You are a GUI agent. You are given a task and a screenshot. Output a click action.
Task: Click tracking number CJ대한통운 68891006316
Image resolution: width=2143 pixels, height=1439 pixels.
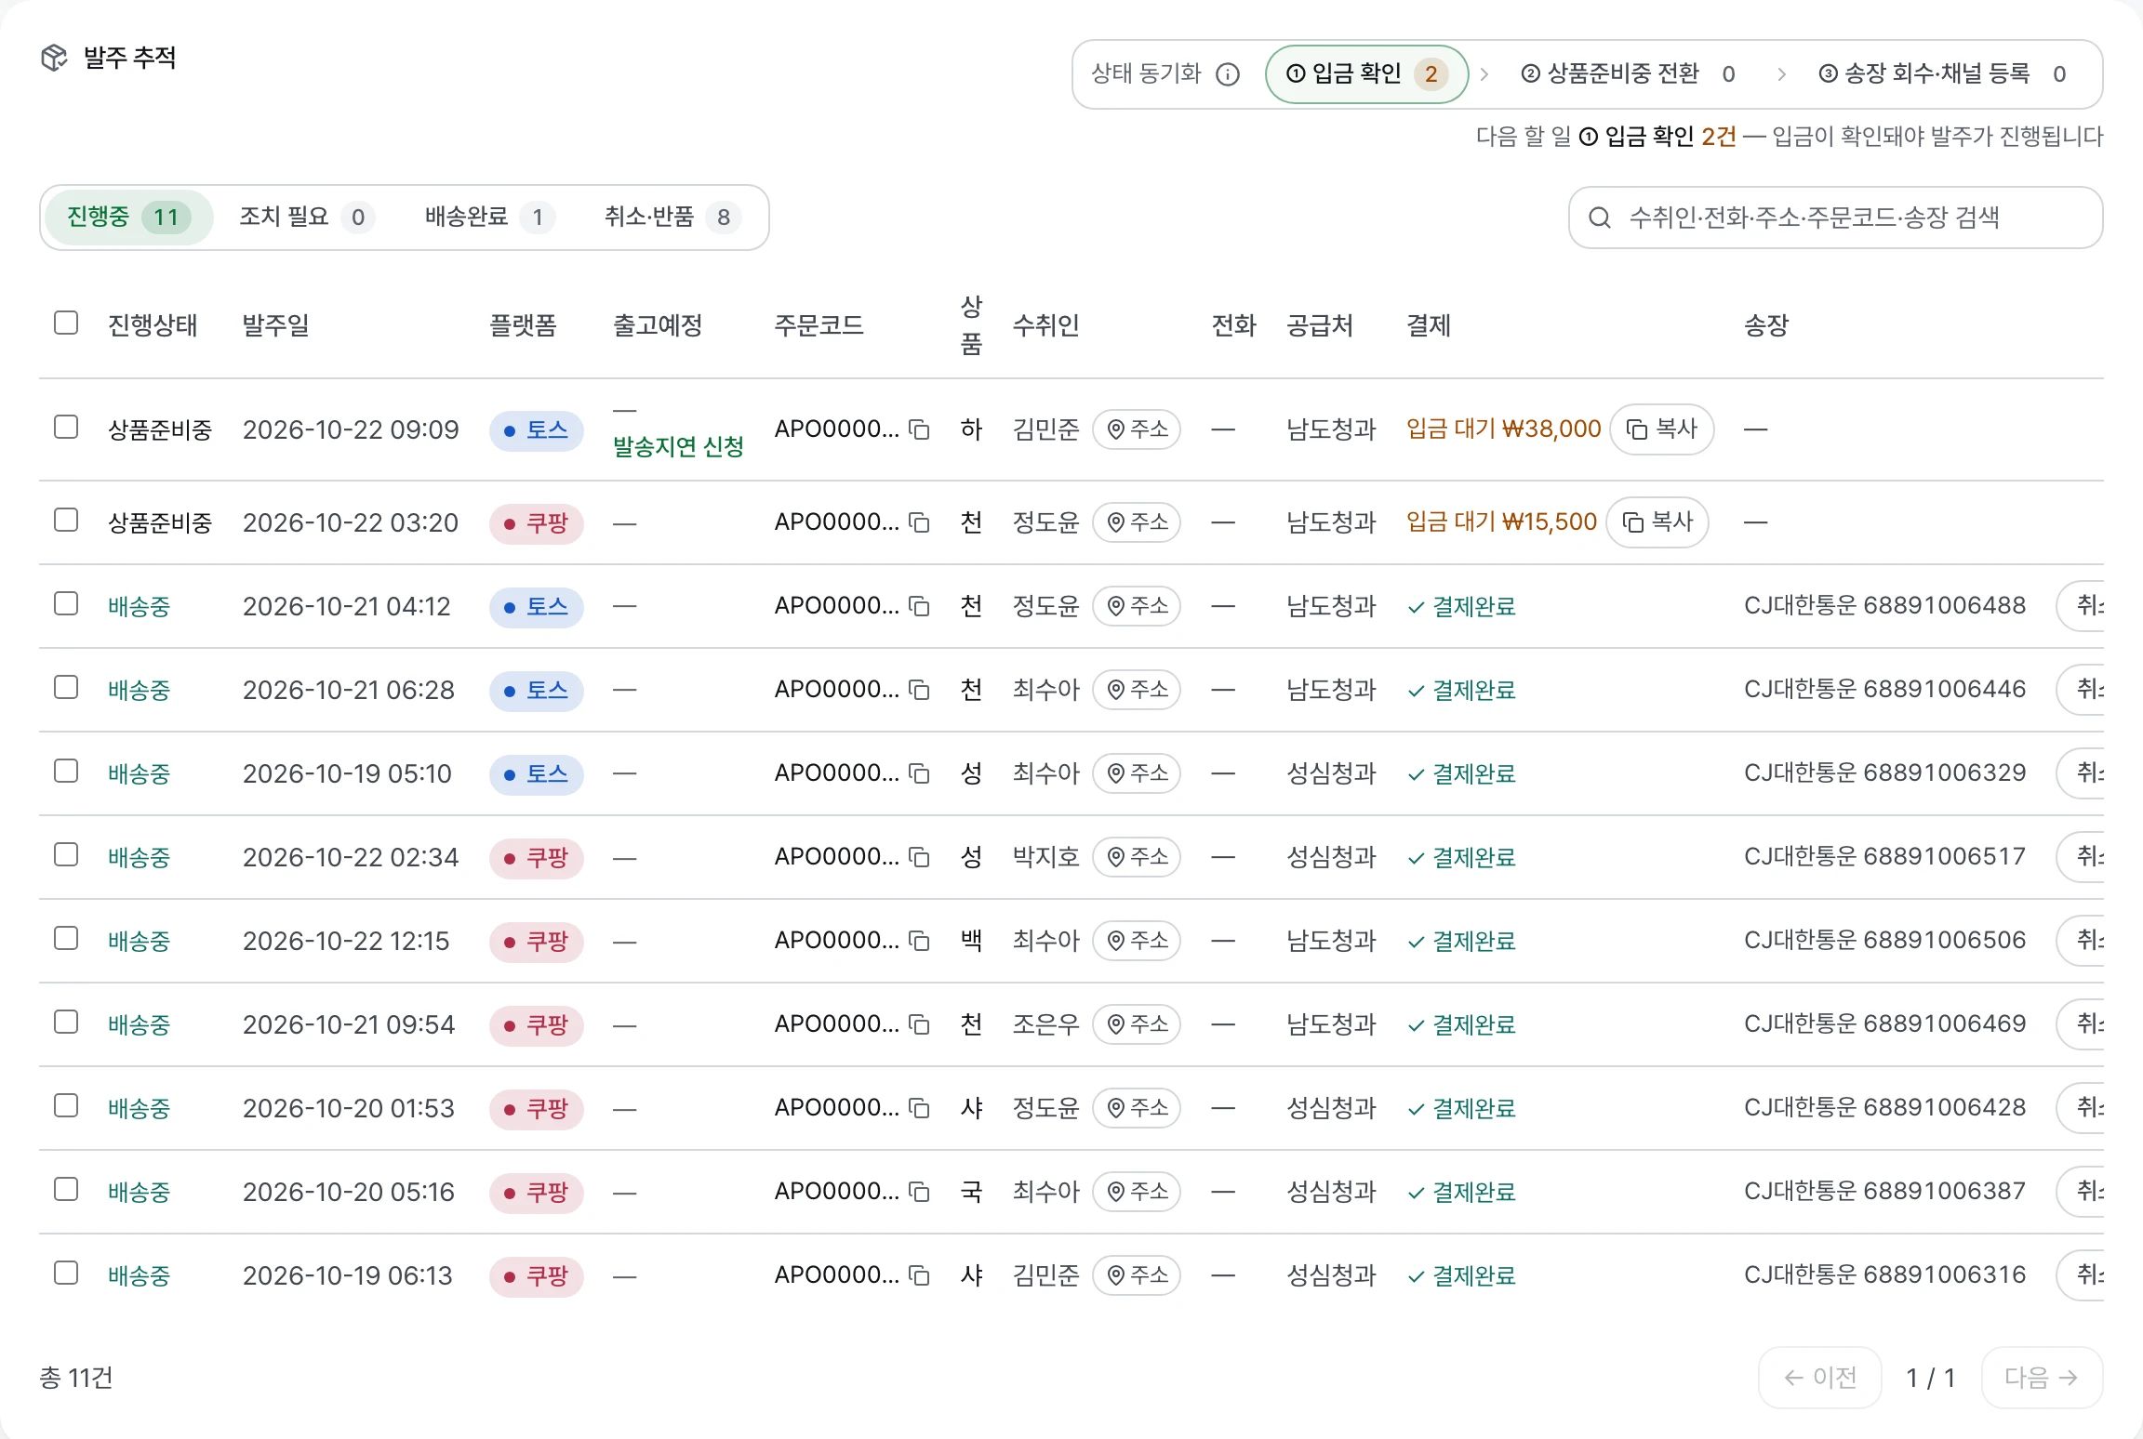(x=1884, y=1274)
